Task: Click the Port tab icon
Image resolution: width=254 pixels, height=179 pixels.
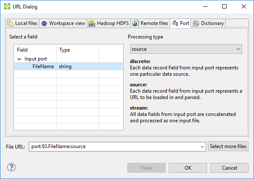Action: click(x=175, y=23)
